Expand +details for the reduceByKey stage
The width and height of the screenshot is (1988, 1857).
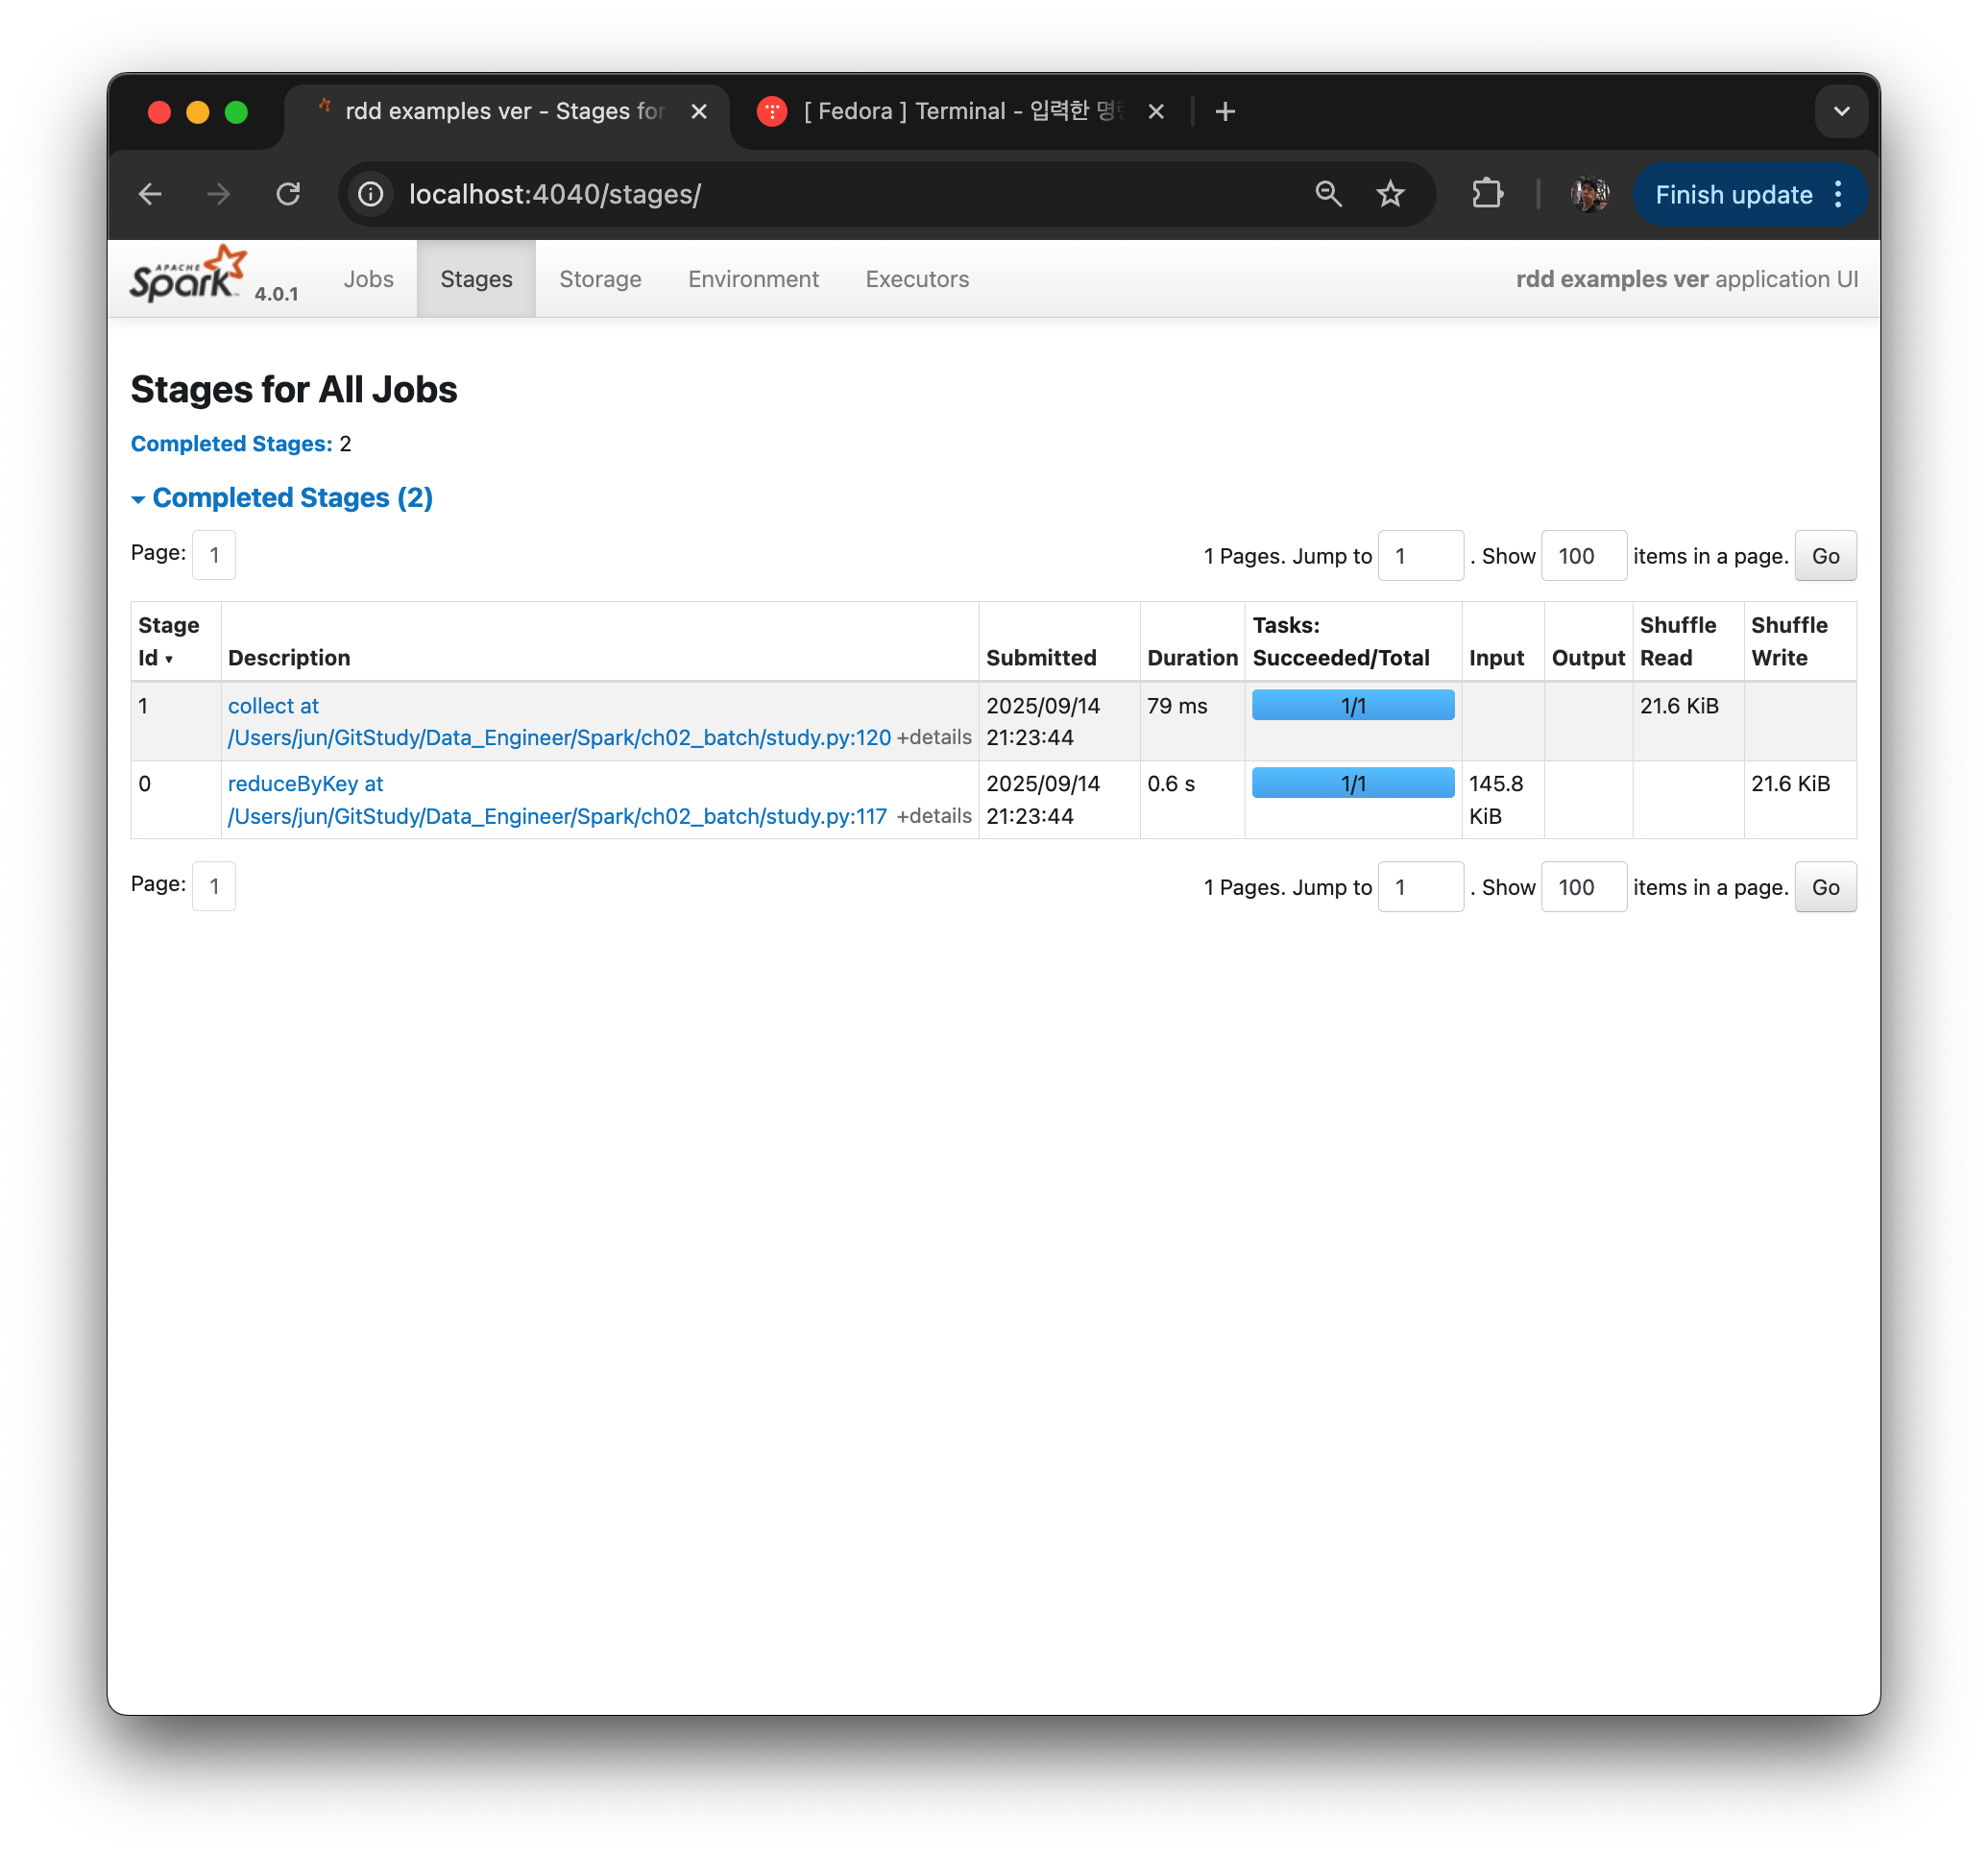[x=934, y=815]
